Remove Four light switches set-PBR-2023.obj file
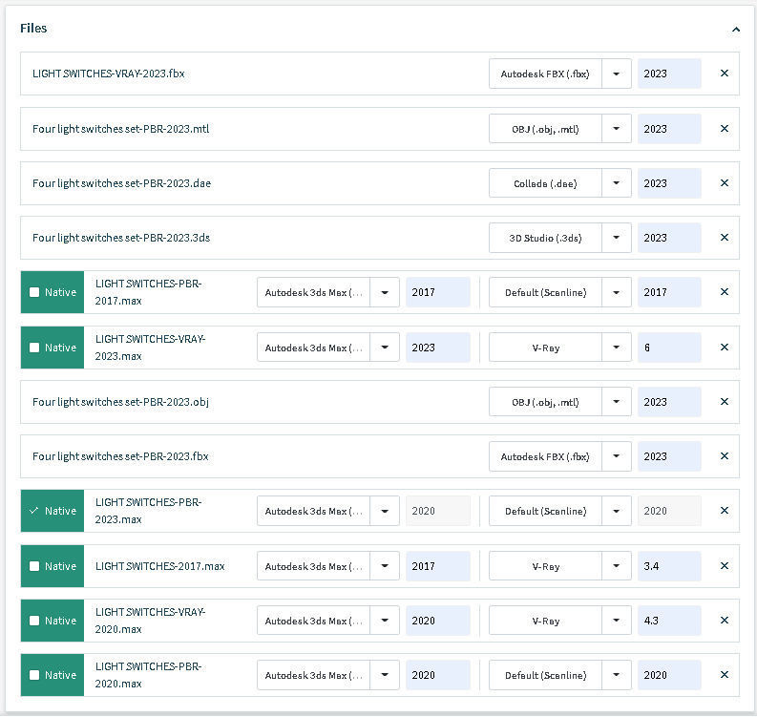Screen dimensions: 757x717 (724, 402)
